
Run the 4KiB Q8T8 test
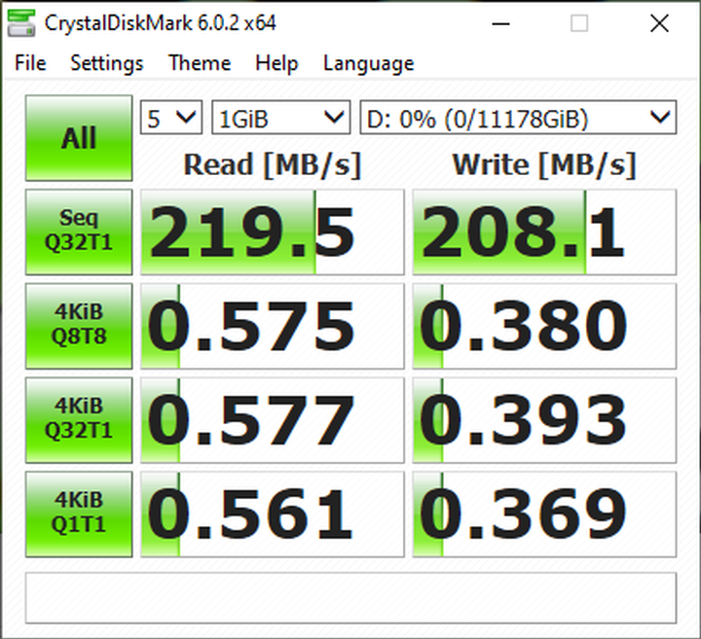pos(78,326)
